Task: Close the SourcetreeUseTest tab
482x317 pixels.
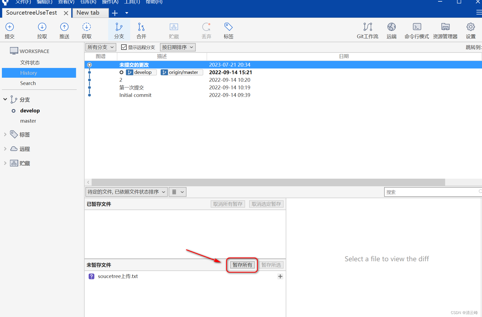Action: (x=66, y=13)
